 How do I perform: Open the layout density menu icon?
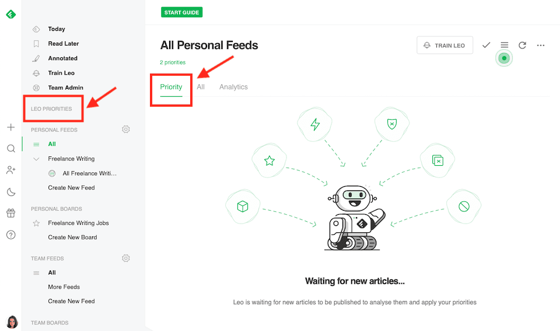pyautogui.click(x=505, y=46)
